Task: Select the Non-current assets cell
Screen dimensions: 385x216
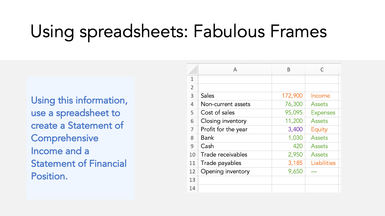Action: (235, 104)
